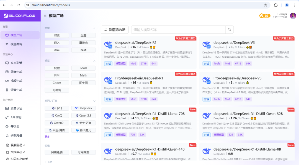Viewport: 299px width, 165px height.
Task: Toggle the 语音 type filter
Action: (x=57, y=50)
